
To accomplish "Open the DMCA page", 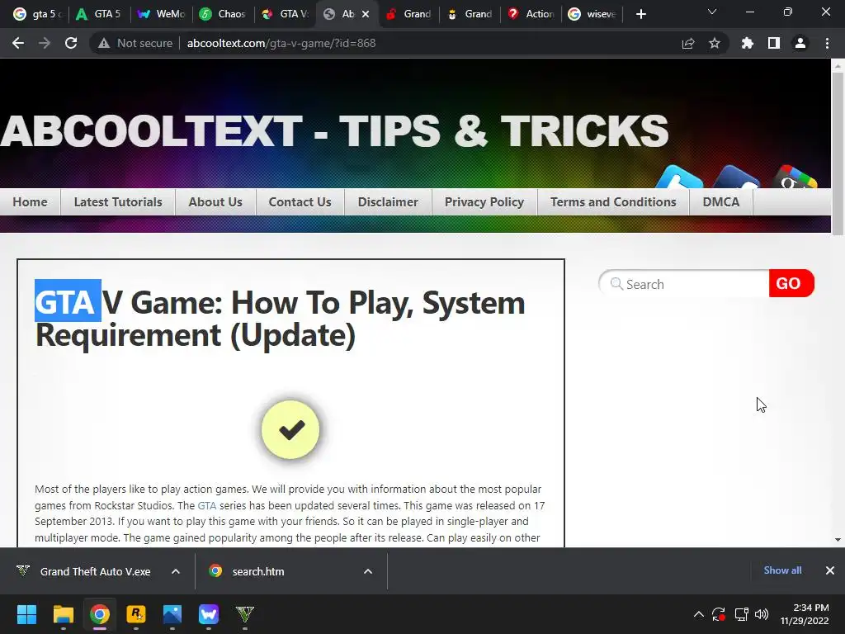I will [x=721, y=202].
